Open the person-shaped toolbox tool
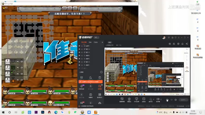Screen dimensions: 205x115 90,77
